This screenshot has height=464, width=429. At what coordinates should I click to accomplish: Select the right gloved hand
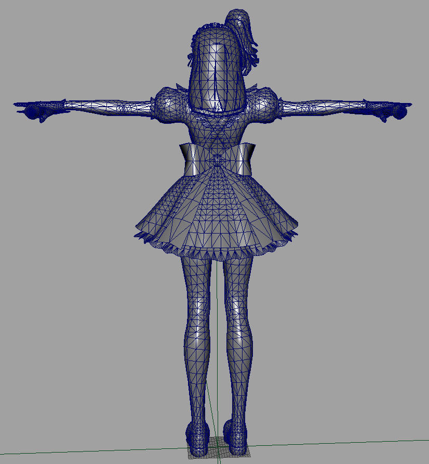(387, 109)
